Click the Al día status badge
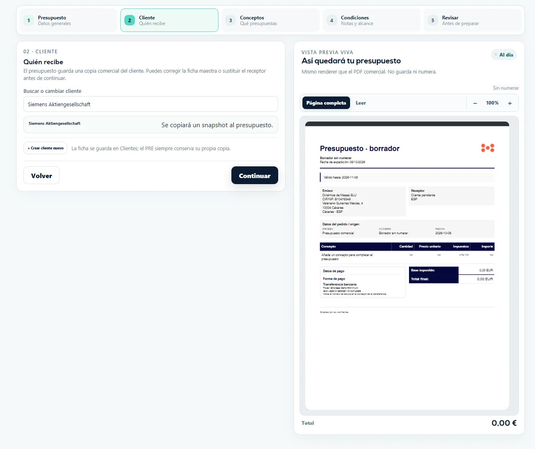This screenshot has height=449, width=535. (x=504, y=55)
